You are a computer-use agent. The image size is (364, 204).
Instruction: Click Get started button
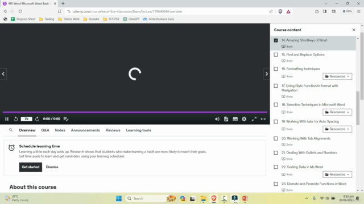coord(31,167)
